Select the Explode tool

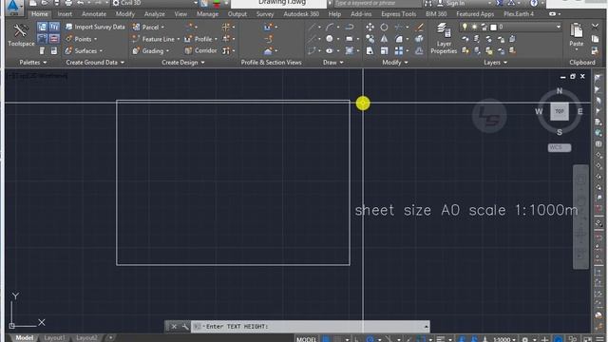[x=419, y=39]
